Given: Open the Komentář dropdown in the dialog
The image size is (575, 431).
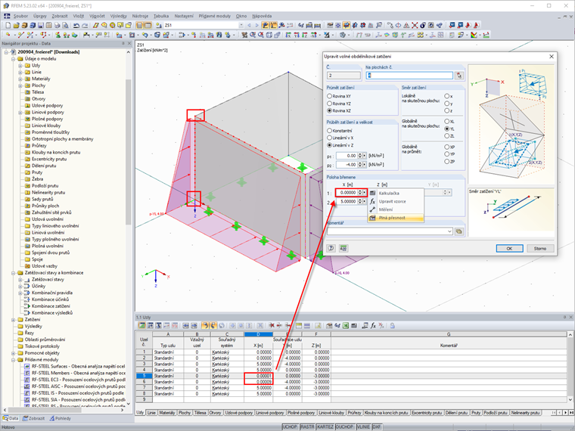Looking at the screenshot, I should click(x=449, y=231).
